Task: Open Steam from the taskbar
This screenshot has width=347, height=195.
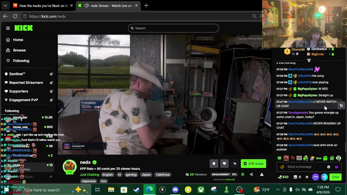Action: click(137, 190)
